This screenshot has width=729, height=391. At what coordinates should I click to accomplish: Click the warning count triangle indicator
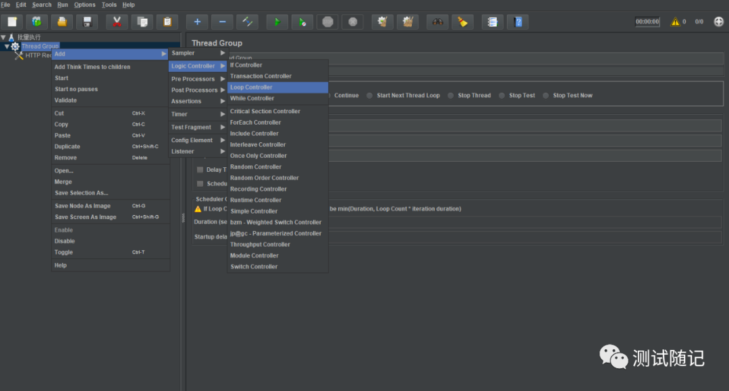tap(674, 22)
